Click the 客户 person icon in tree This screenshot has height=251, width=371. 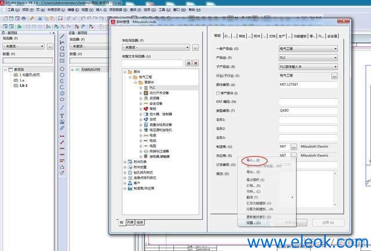point(130,183)
